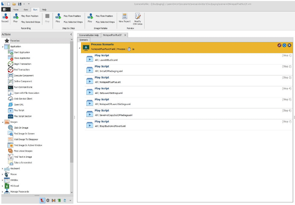Open the overflow chevron in the Actions panel footer
The width and height of the screenshot is (295, 205).
(70, 200)
